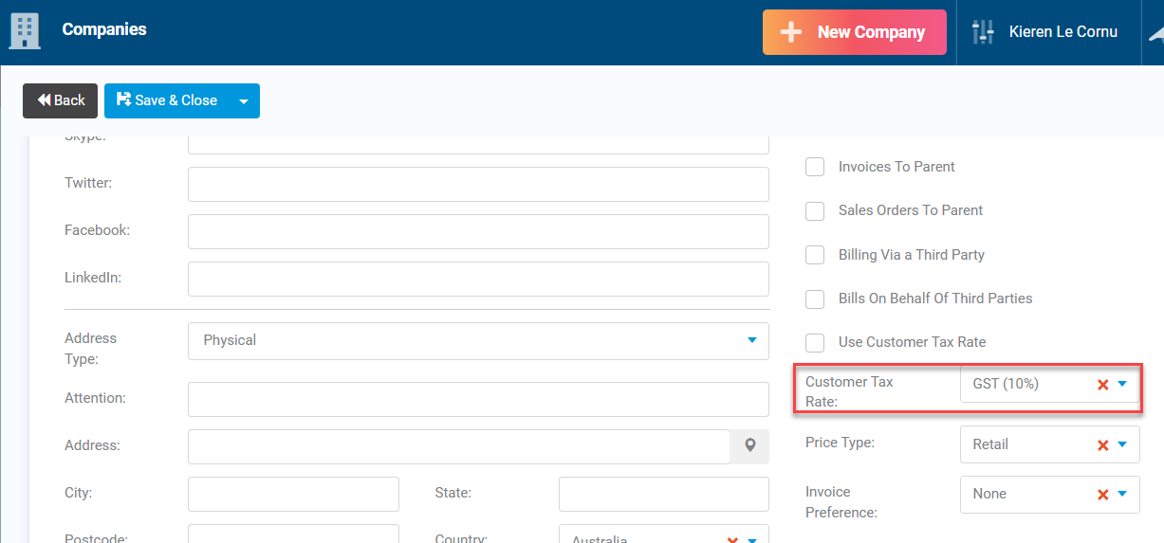Check Billing Via a Third Party

tap(815, 255)
